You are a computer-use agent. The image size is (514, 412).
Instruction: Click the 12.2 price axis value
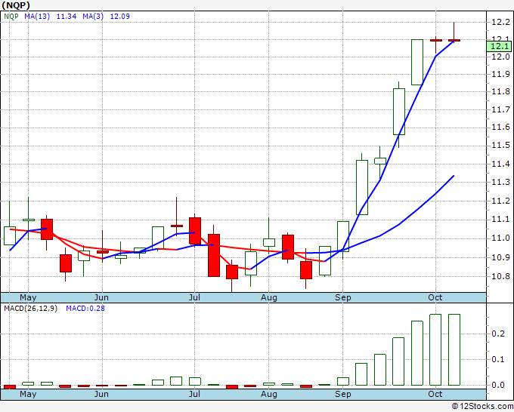[x=499, y=22]
